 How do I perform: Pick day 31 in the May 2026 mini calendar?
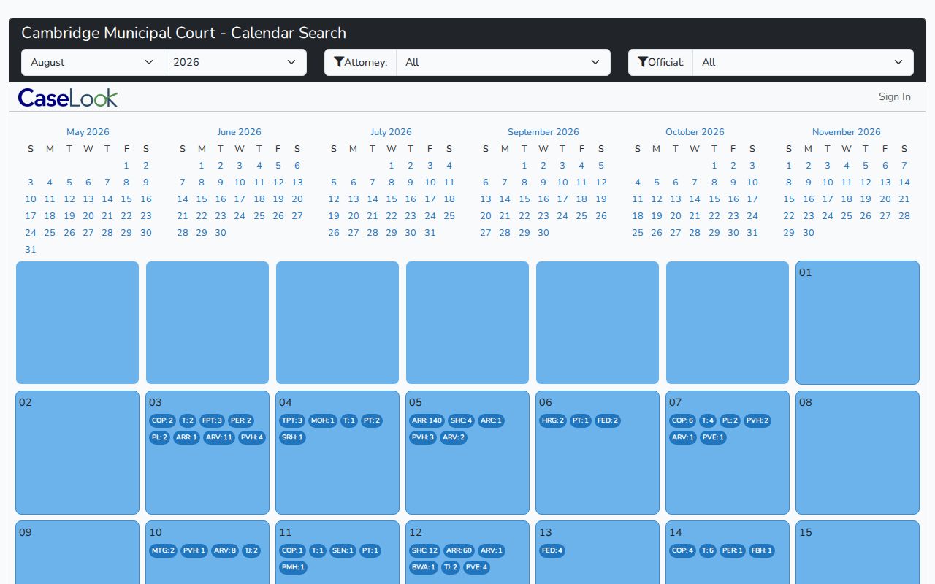[x=31, y=250]
